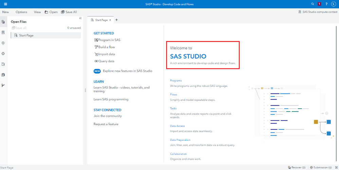This screenshot has width=339, height=170.
Task: Open the sixth sidebar libraries icon
Action: point(3,75)
